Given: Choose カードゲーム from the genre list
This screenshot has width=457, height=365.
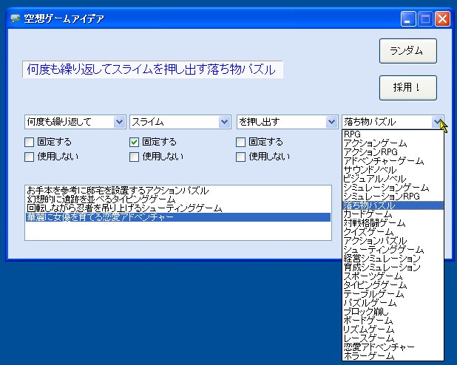Looking at the screenshot, I should click(x=393, y=214).
